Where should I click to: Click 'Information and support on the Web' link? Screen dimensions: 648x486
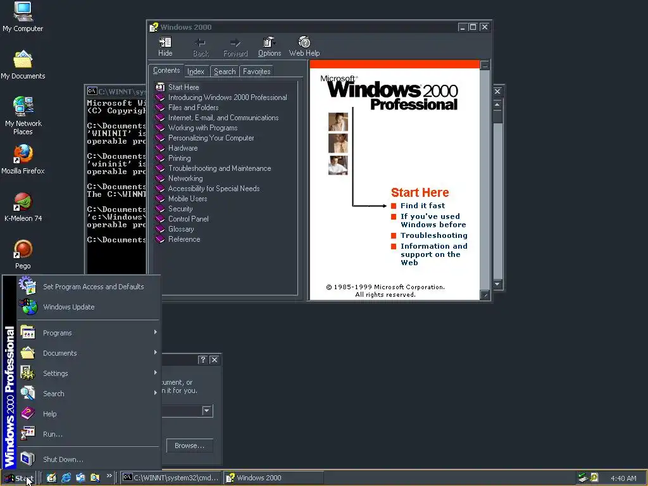click(x=434, y=254)
